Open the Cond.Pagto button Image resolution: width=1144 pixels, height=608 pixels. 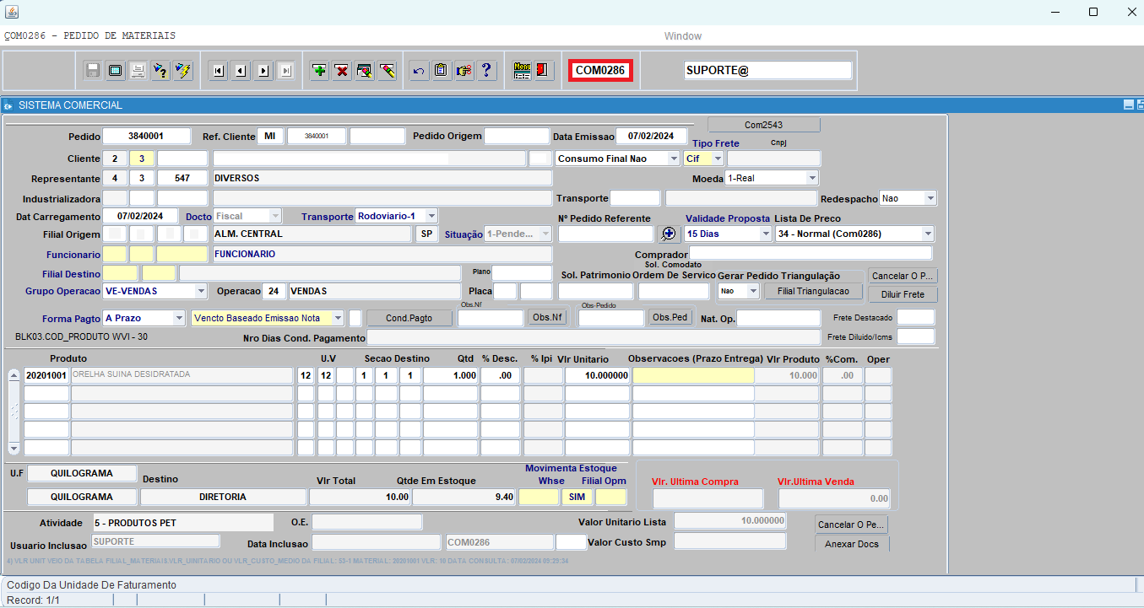(409, 318)
